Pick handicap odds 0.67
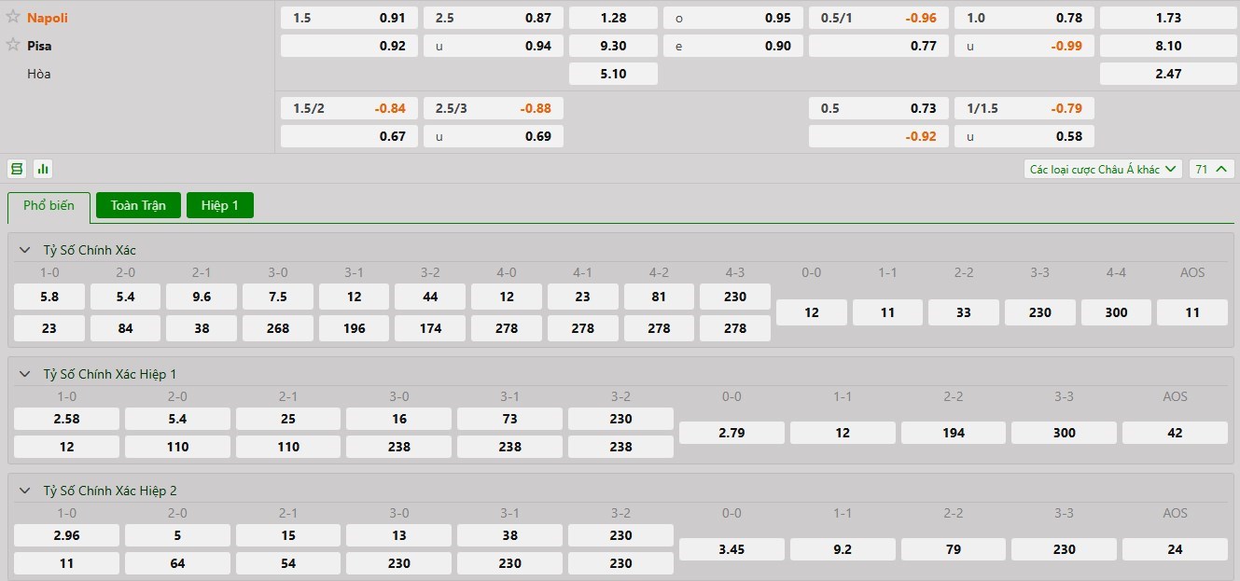 [x=349, y=136]
